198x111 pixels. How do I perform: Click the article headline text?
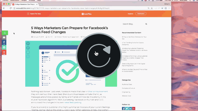pyautogui.click(x=69, y=30)
